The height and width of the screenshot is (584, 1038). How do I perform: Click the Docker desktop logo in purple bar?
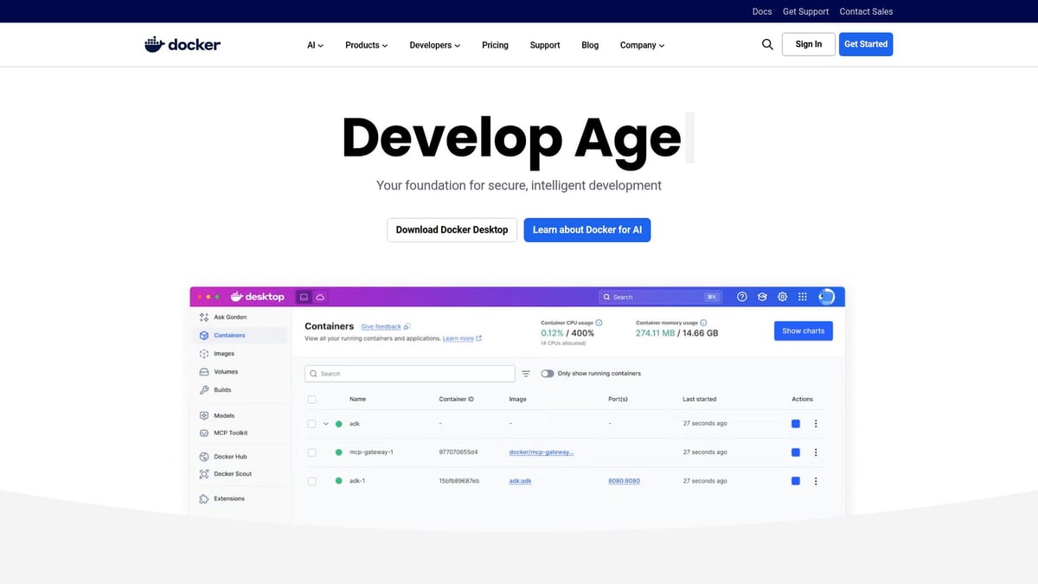[258, 297]
